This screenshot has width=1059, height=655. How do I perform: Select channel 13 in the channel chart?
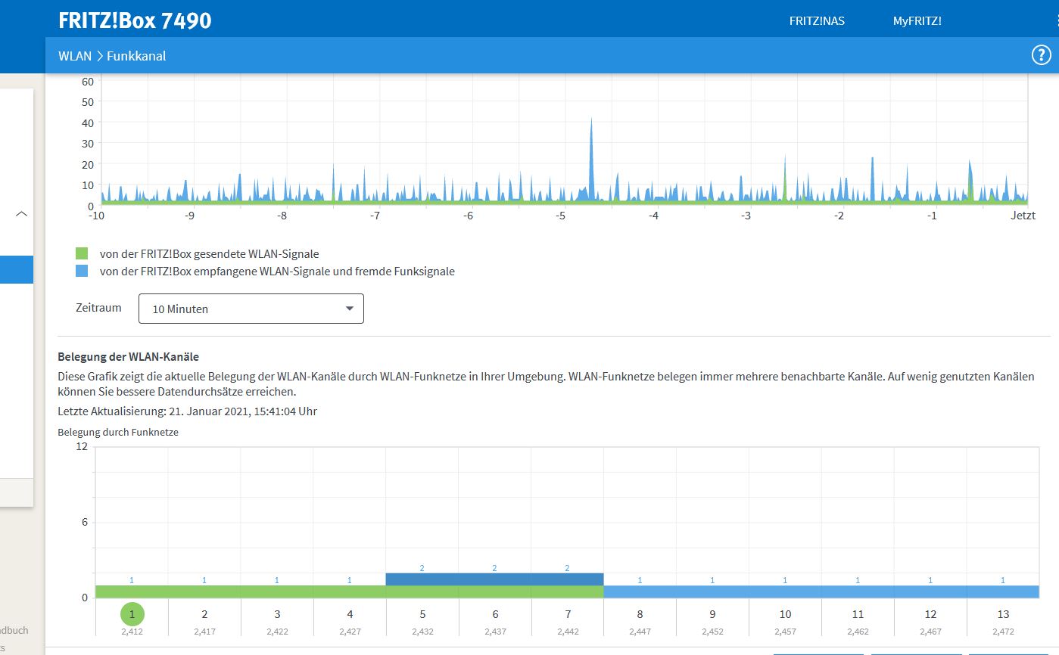(x=1003, y=614)
